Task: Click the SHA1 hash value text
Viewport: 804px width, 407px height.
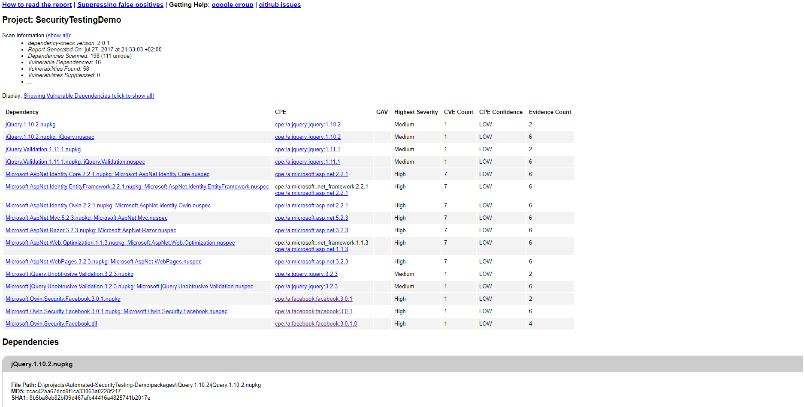Action: click(x=90, y=398)
